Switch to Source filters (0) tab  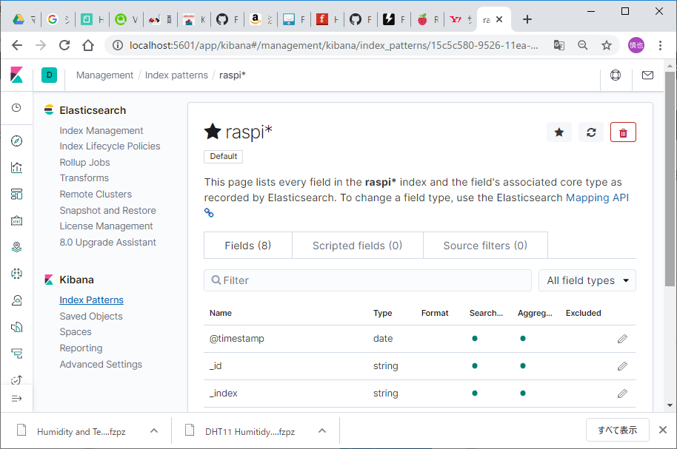[x=485, y=246]
